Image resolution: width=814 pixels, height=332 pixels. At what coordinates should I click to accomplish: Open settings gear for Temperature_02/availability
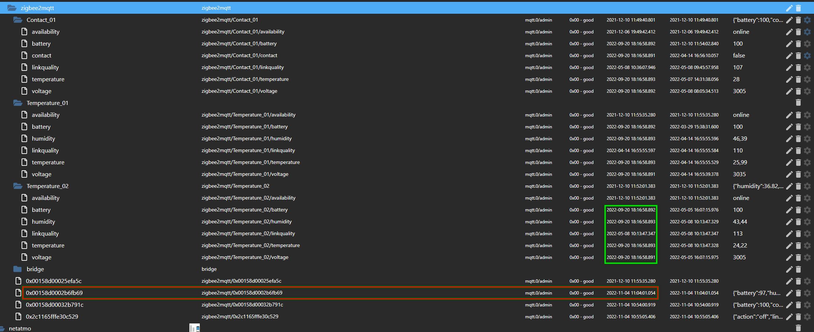807,198
